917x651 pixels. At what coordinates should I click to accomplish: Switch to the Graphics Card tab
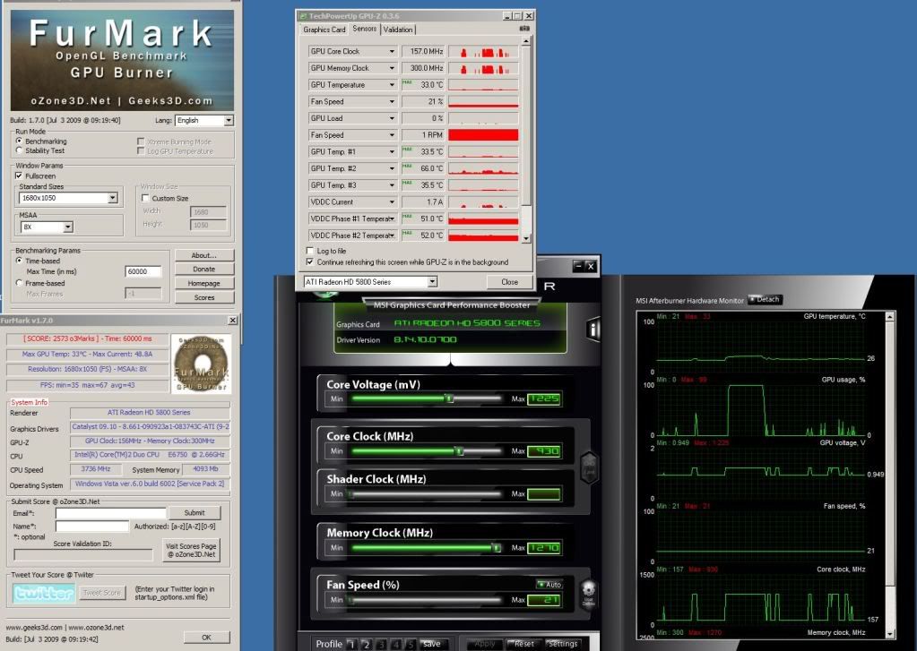tap(324, 30)
